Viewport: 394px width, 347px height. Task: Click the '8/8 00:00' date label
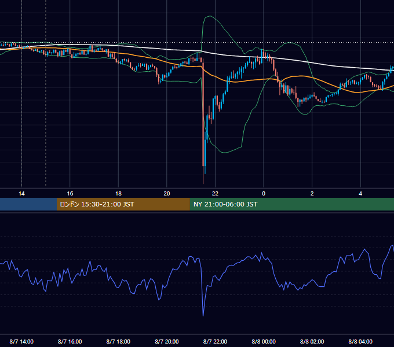pyautogui.click(x=264, y=341)
